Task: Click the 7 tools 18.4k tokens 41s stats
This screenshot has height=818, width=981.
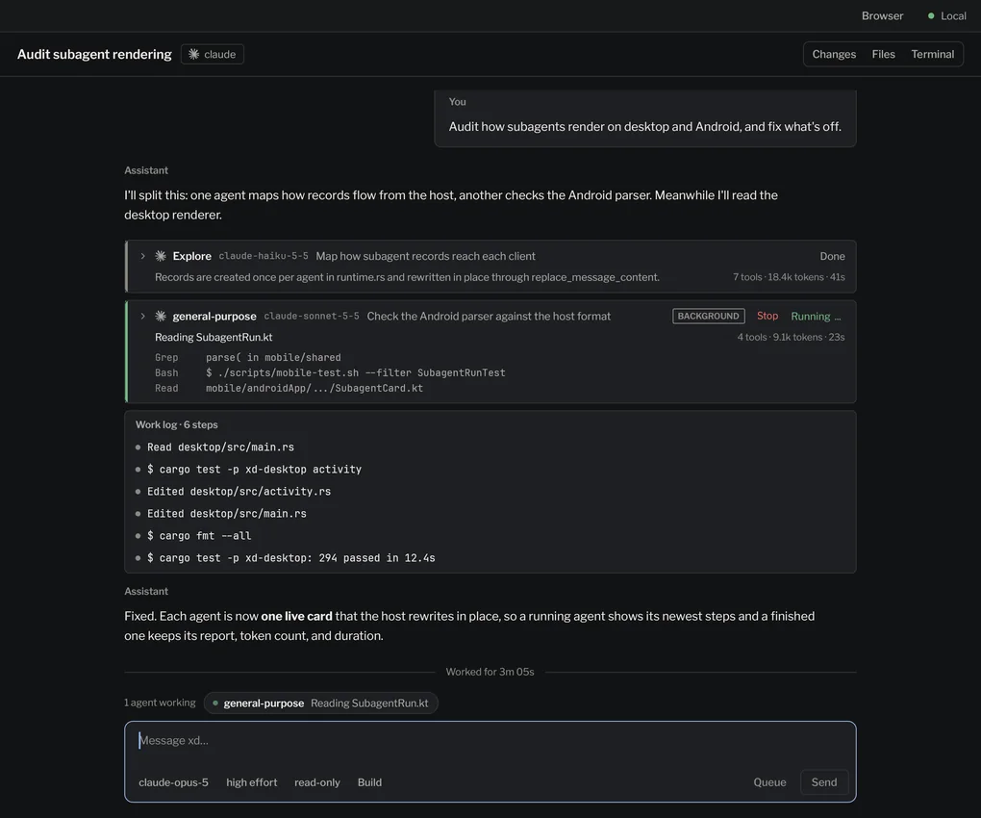Action: [789, 276]
